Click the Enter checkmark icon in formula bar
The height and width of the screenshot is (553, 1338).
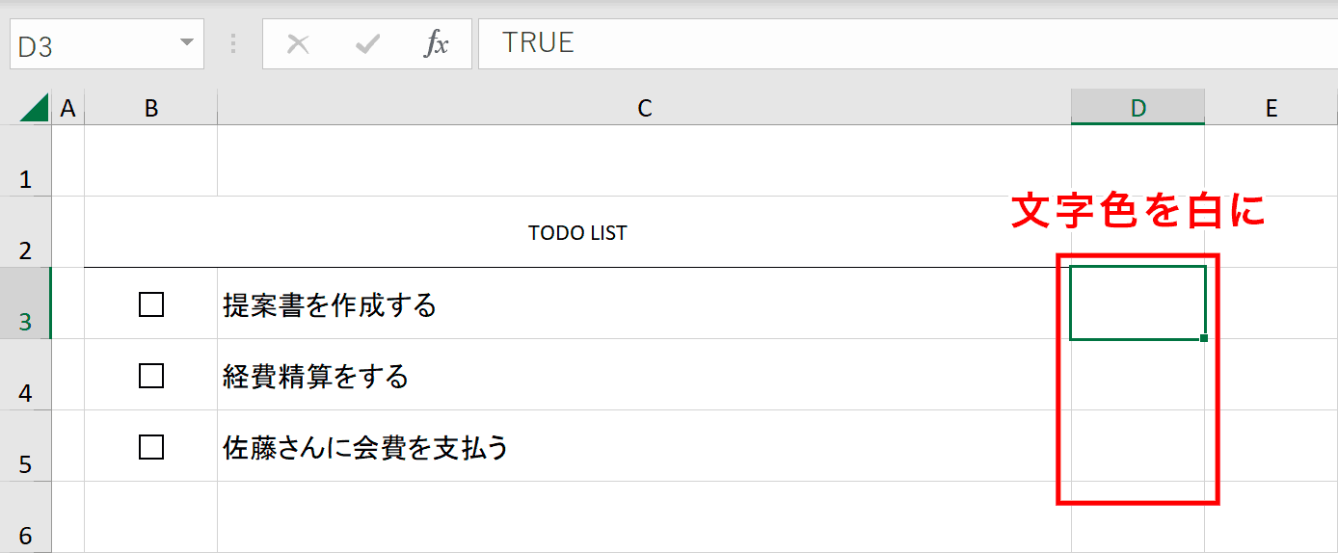click(368, 44)
